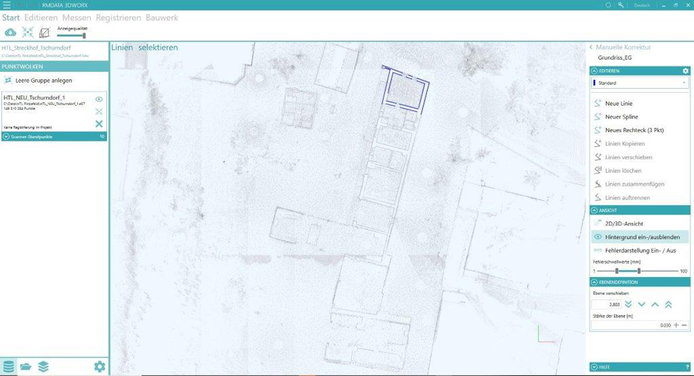Open the Standard line style dropdown
694x376 pixels.
tap(640, 83)
